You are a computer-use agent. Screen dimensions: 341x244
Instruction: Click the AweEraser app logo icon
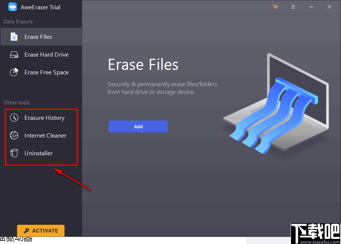(12, 7)
